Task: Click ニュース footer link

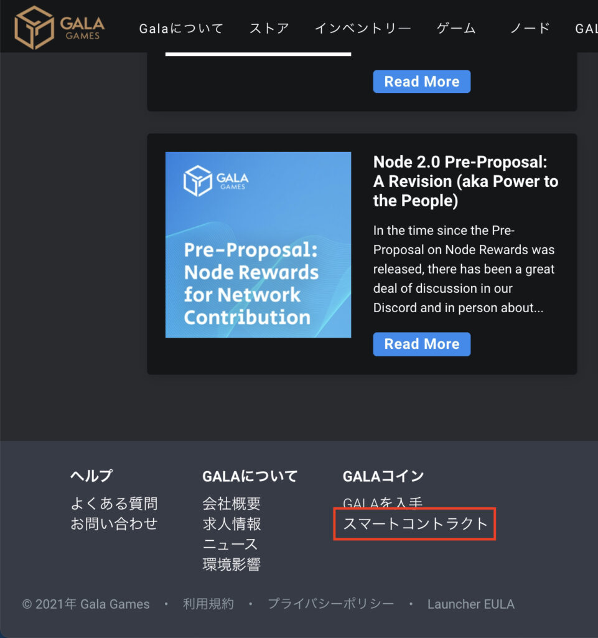Action: (230, 544)
